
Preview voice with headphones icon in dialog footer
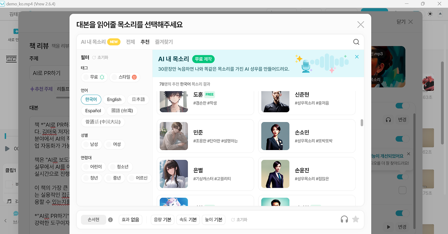click(344, 219)
